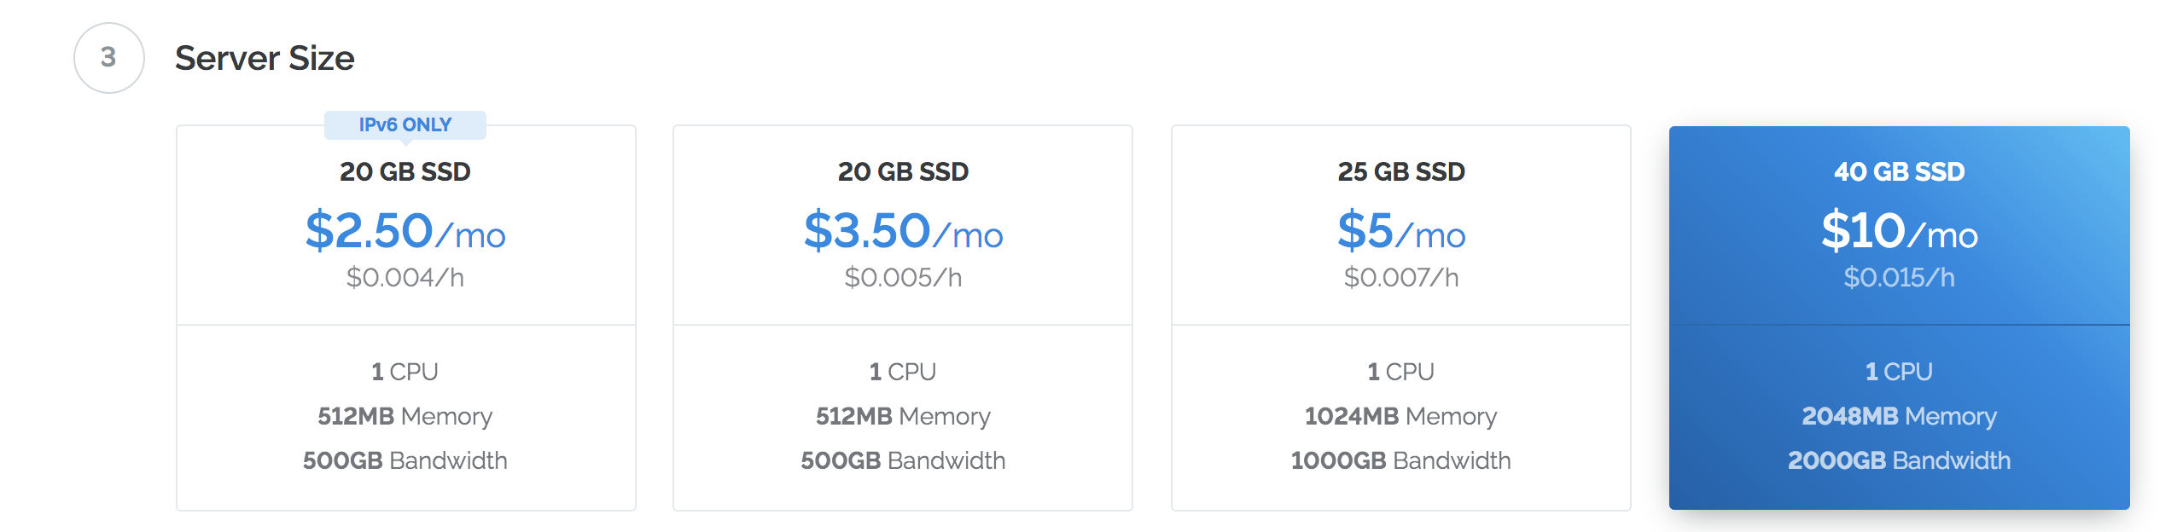The image size is (2183, 532).
Task: Click the 1024MB Memory spec
Action: point(1401,416)
